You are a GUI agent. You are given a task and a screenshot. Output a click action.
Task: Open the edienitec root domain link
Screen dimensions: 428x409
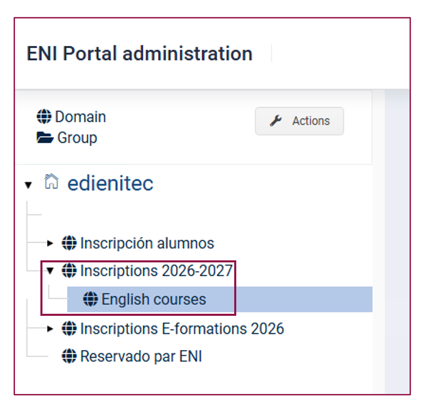coord(110,183)
